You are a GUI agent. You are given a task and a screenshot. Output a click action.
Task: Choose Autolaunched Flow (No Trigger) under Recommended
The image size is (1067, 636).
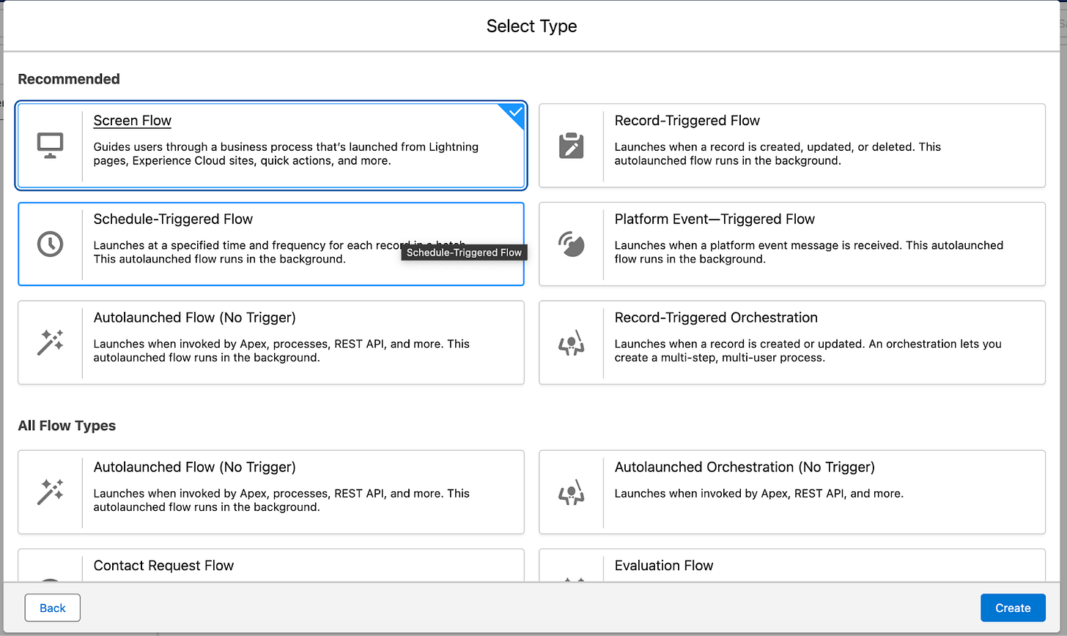pyautogui.click(x=195, y=318)
